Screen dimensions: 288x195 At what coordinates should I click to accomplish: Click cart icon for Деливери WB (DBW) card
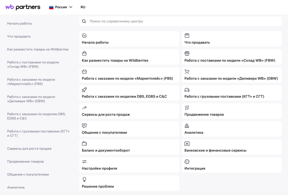click(x=187, y=72)
